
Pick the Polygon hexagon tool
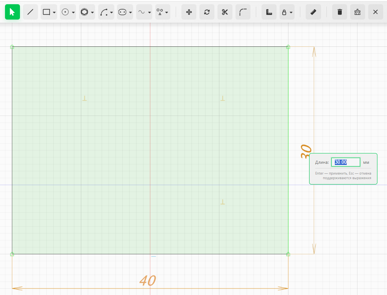click(x=84, y=12)
